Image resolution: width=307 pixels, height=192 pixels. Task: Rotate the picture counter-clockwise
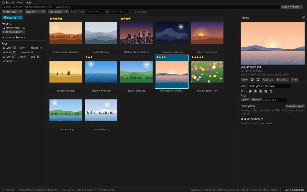coord(252,79)
